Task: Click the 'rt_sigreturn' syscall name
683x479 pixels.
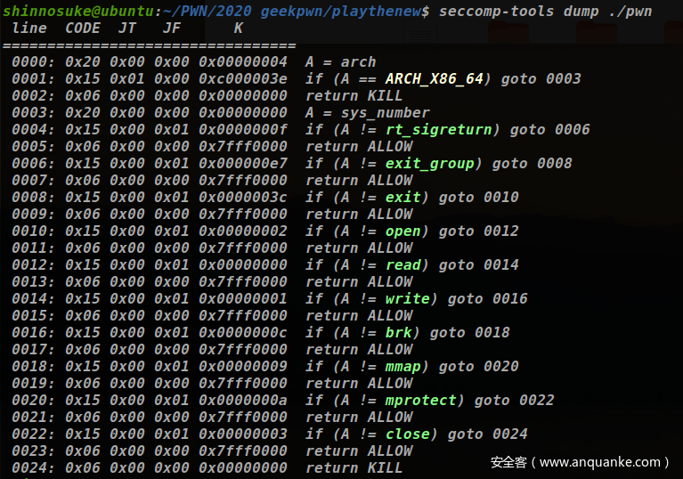Action: [438, 130]
